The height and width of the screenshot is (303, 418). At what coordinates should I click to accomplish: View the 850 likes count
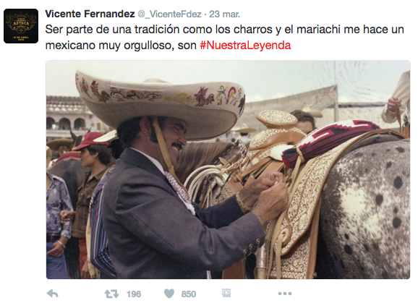[x=189, y=294]
